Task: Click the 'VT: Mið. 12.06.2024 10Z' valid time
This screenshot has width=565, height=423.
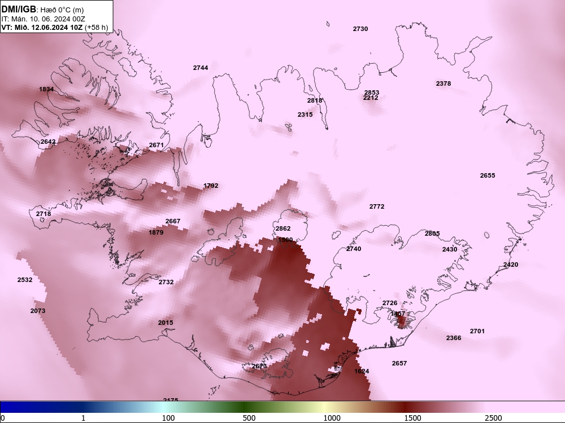Action: (42, 27)
